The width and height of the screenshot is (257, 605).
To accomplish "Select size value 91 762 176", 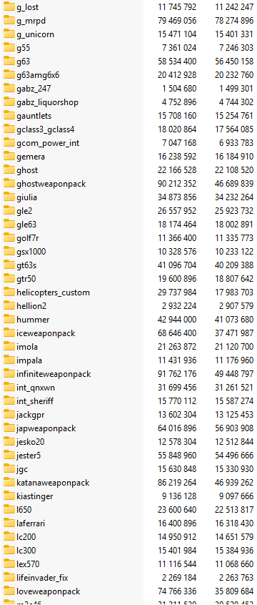I will click(x=177, y=373).
